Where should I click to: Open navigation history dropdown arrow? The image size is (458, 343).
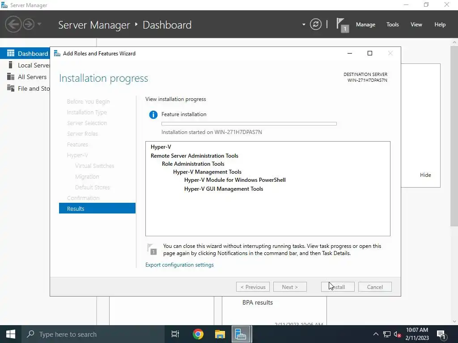(39, 24)
